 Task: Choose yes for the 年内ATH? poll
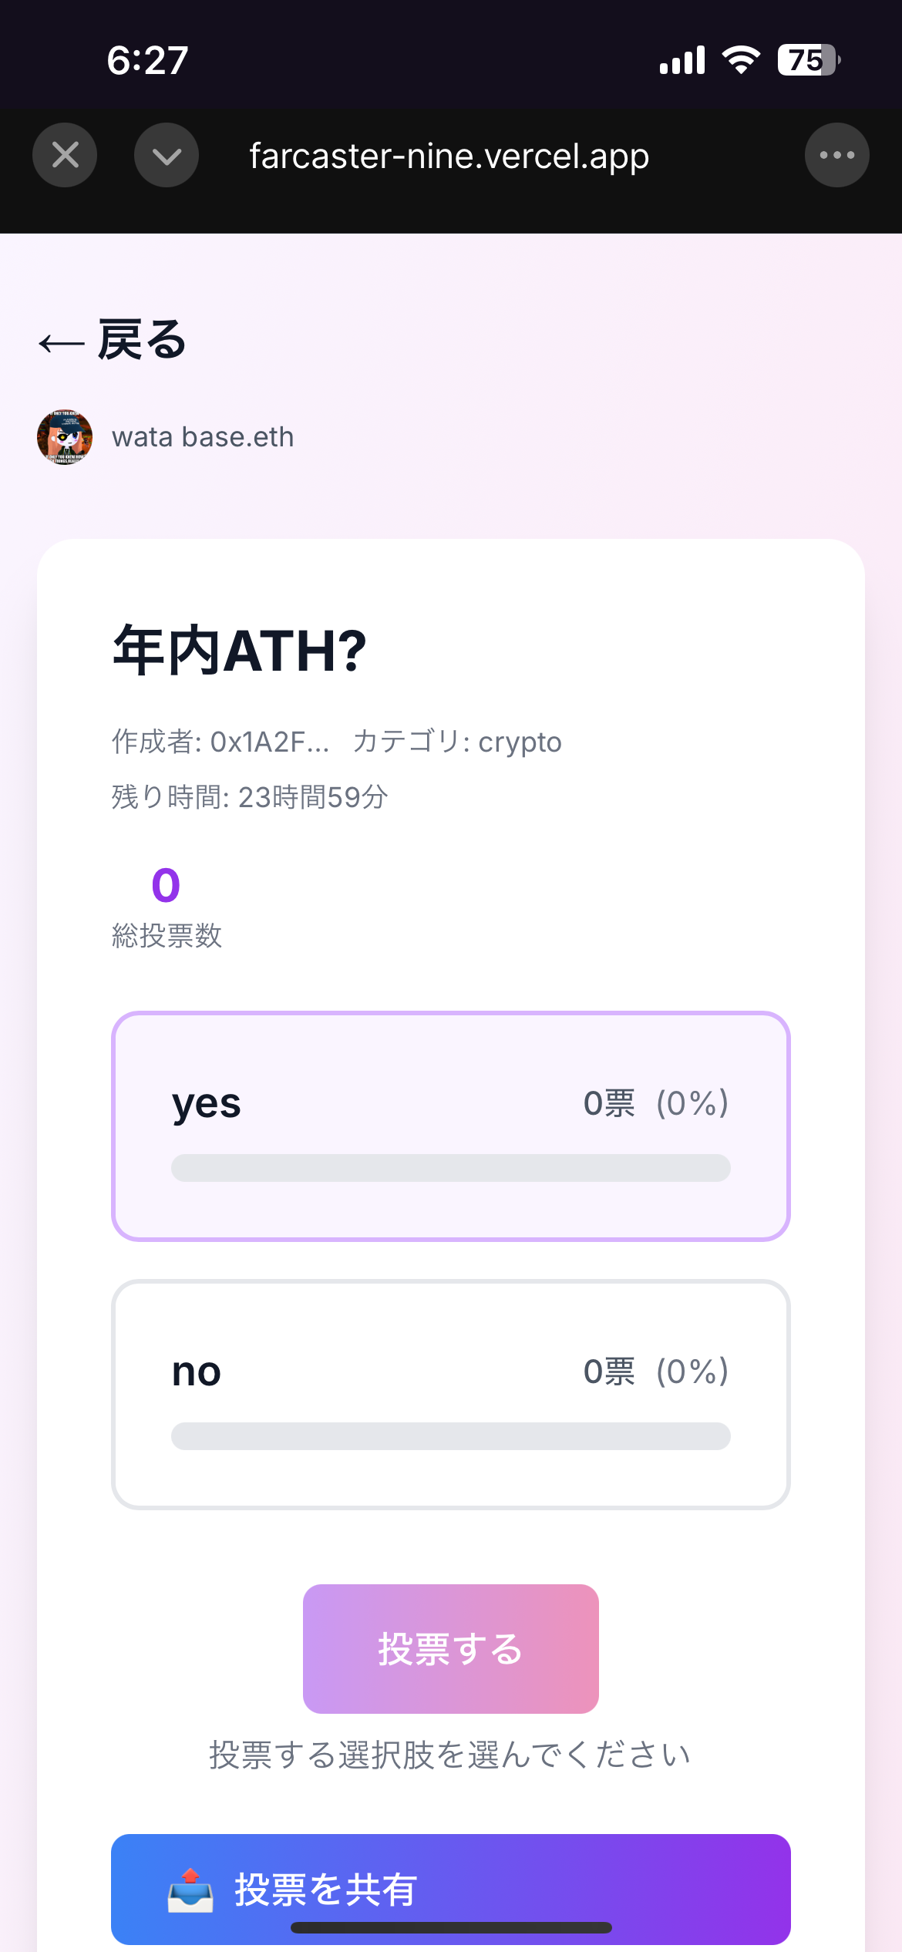(451, 1124)
